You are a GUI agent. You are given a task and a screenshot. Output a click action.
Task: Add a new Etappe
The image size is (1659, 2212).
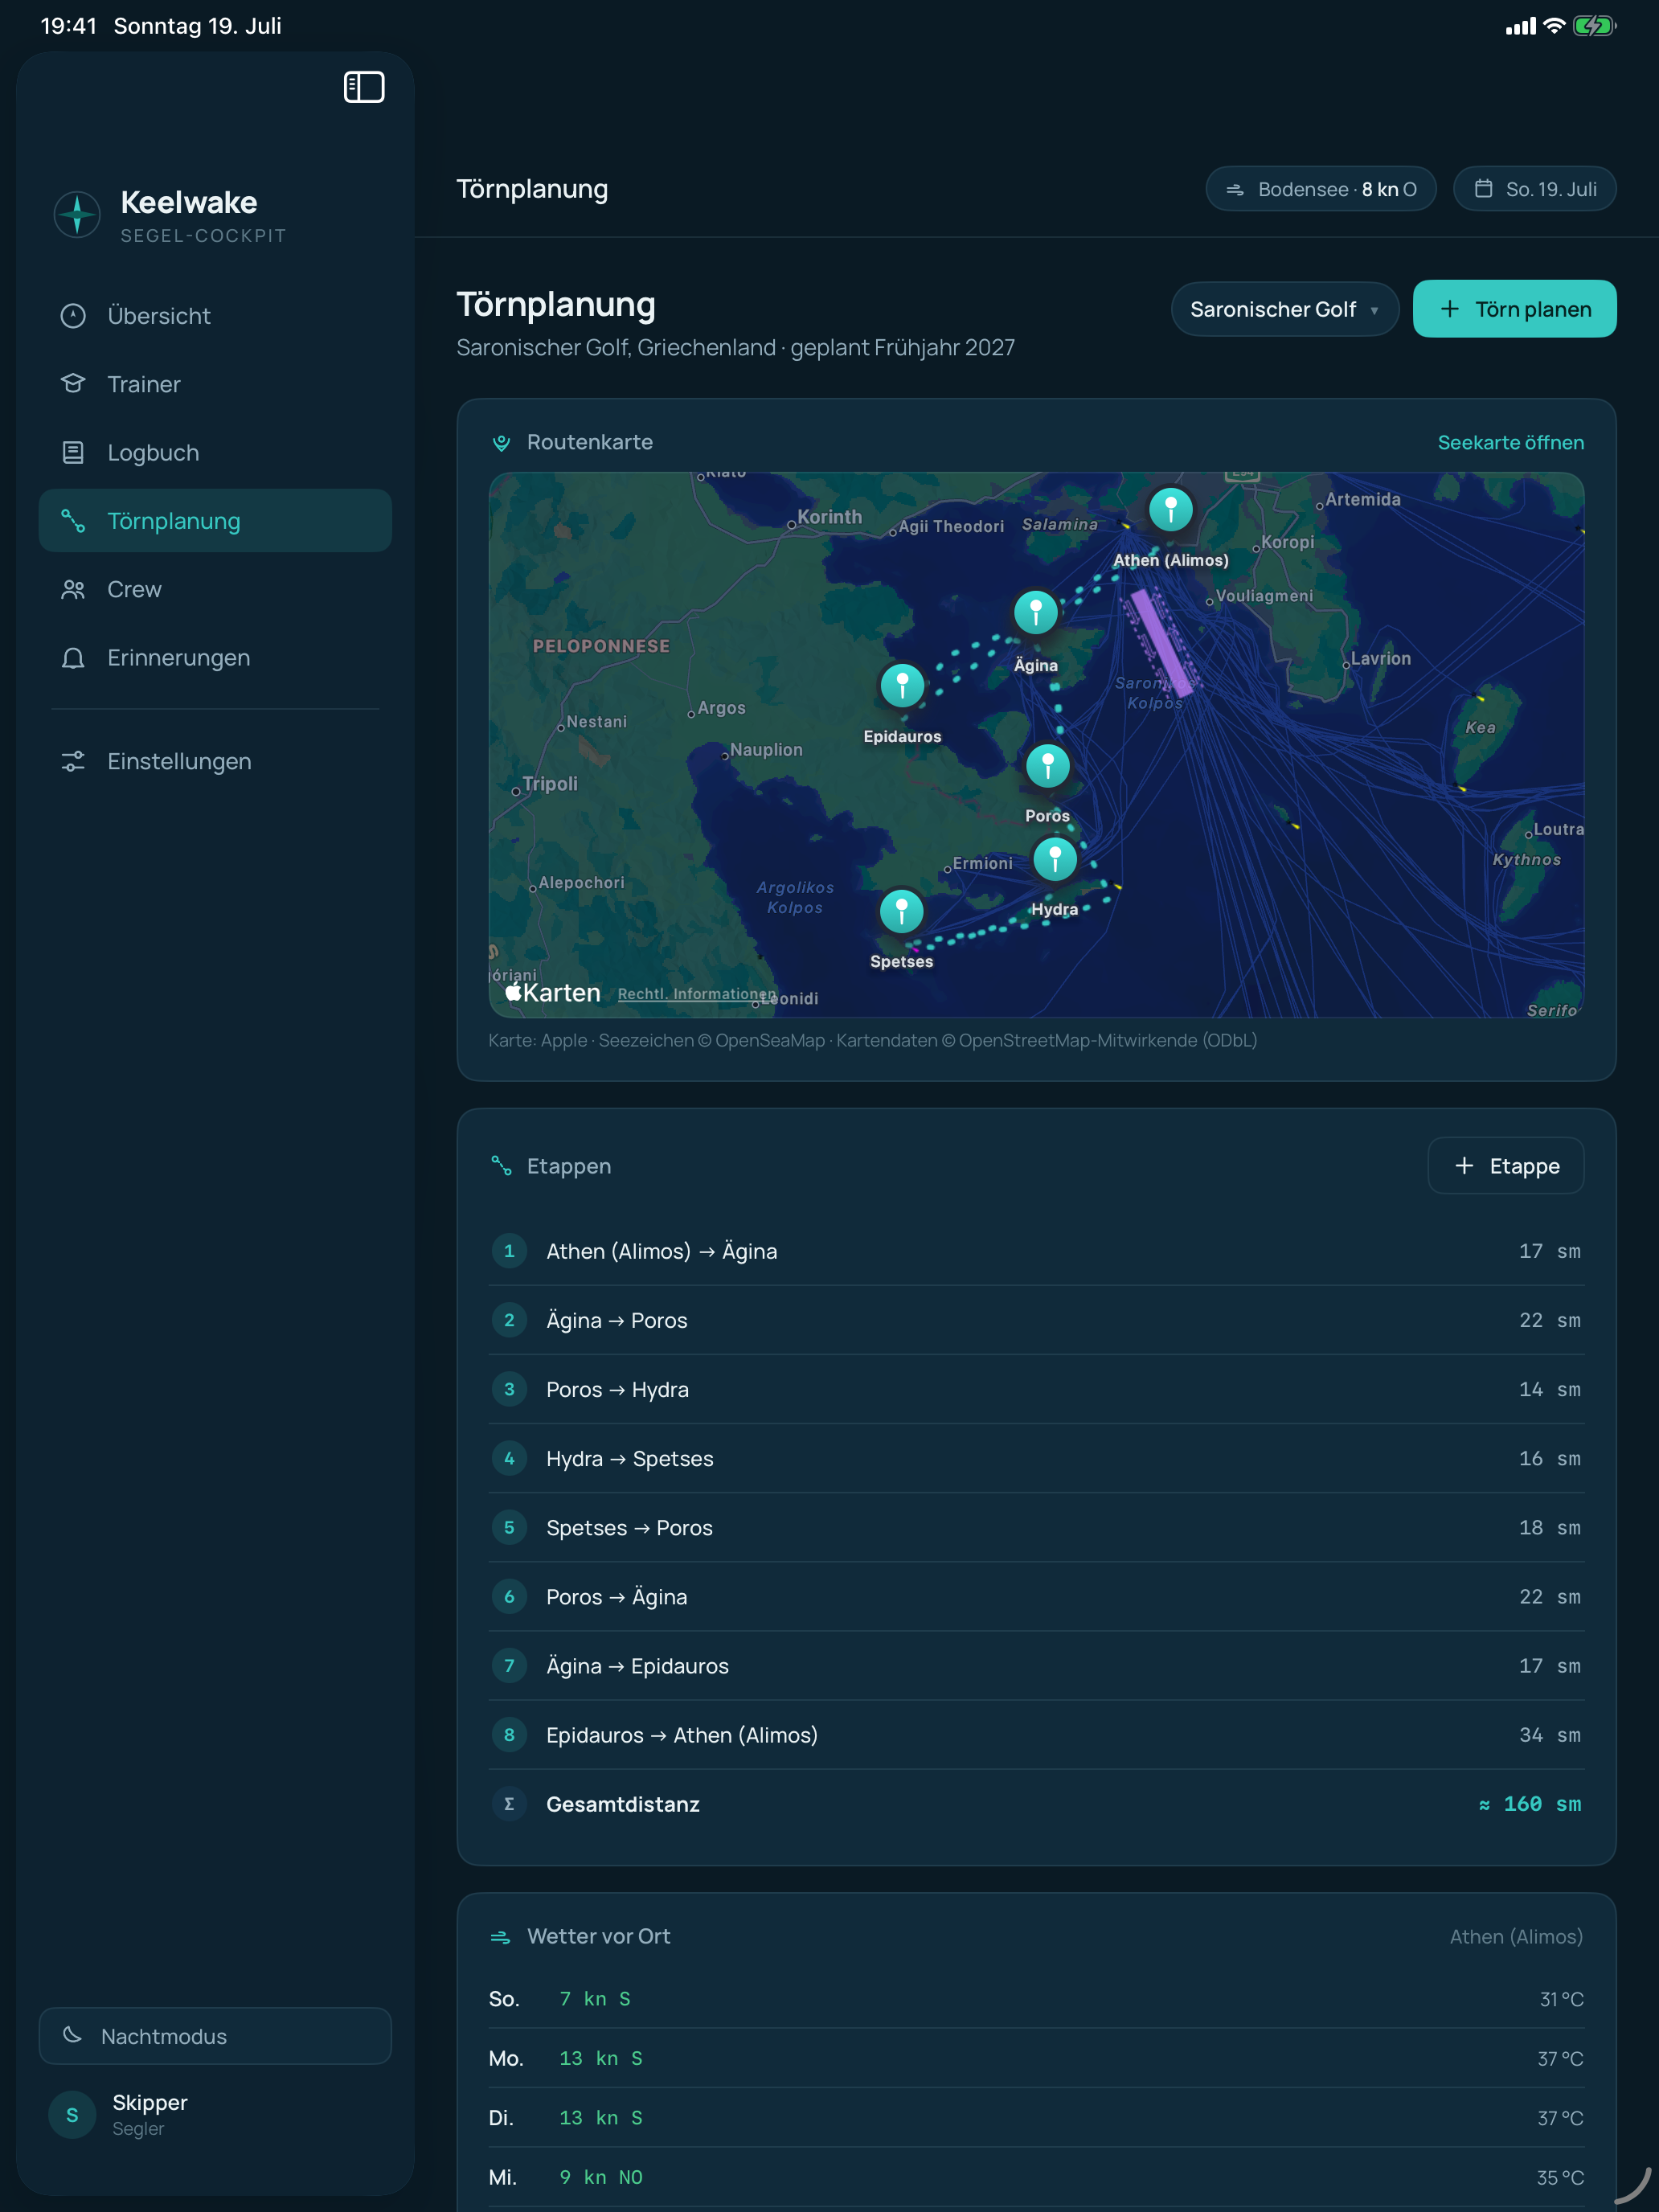(x=1505, y=1166)
